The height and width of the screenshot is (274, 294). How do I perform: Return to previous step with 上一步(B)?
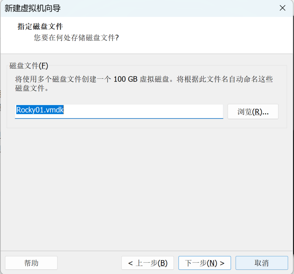(148, 263)
